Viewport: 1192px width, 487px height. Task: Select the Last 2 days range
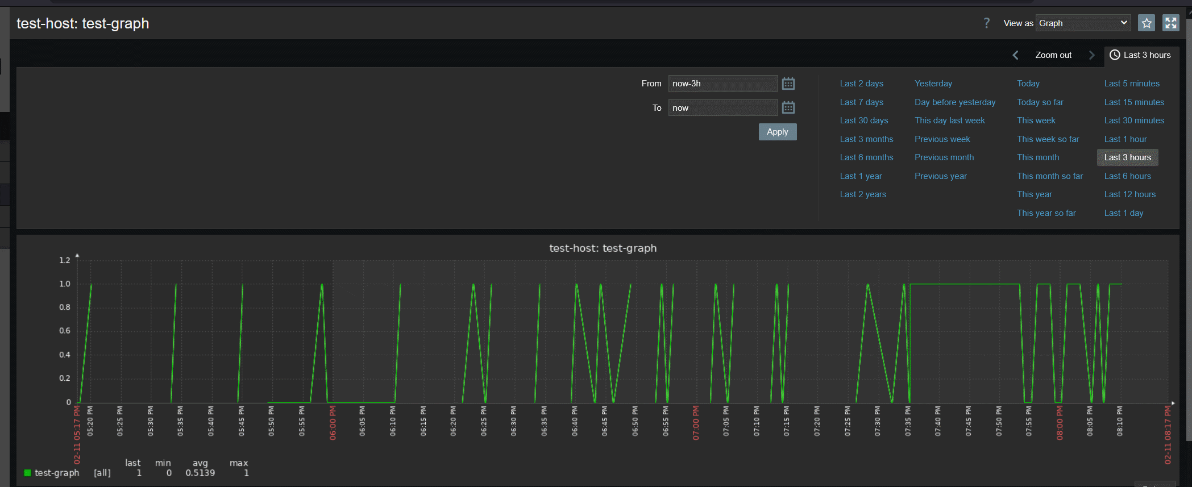[861, 84]
